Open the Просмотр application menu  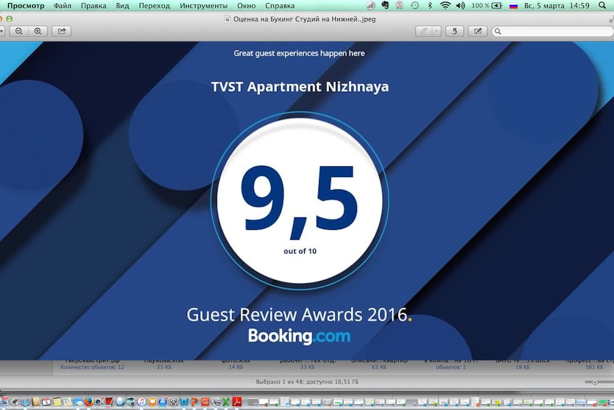click(x=26, y=6)
